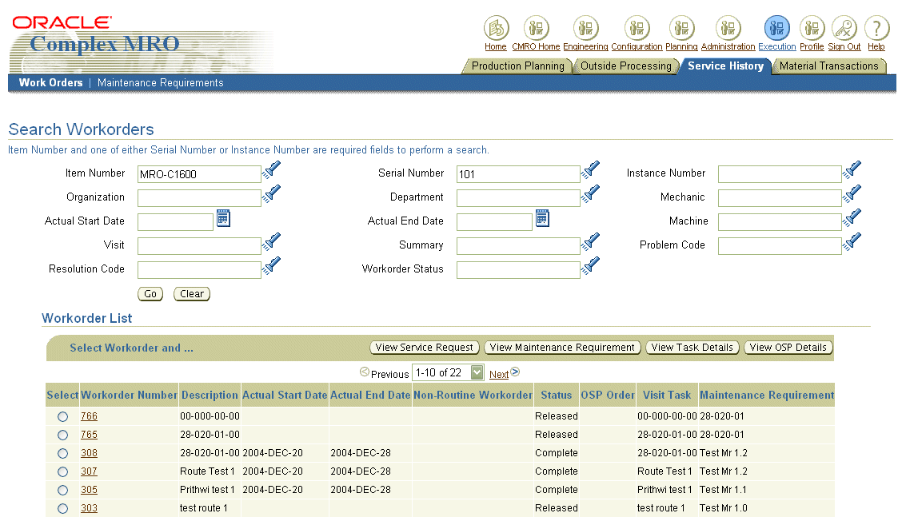
Task: Click the Serial Number input field
Action: [518, 174]
